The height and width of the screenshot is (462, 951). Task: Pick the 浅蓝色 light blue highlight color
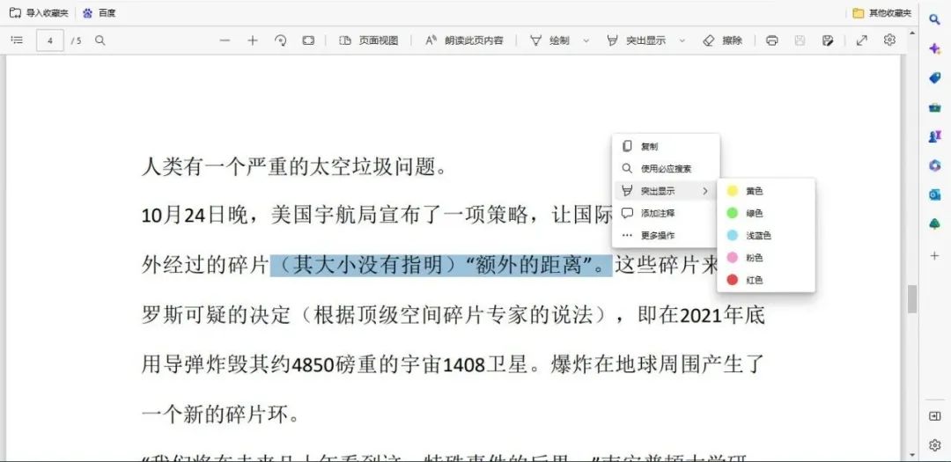[x=766, y=235]
